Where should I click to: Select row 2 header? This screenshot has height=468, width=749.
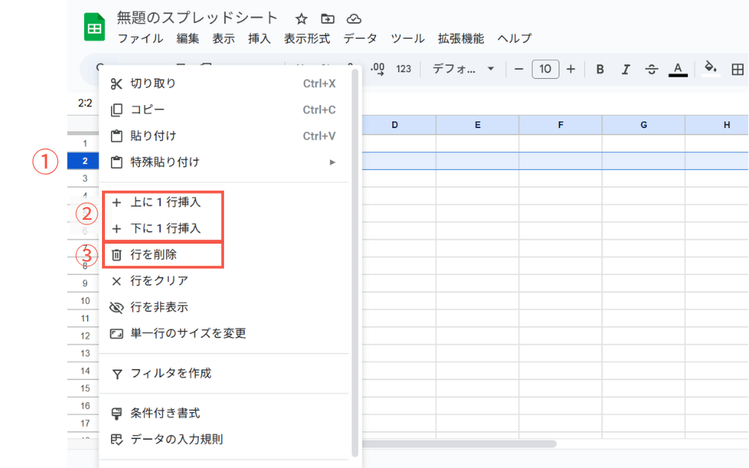pyautogui.click(x=85, y=161)
